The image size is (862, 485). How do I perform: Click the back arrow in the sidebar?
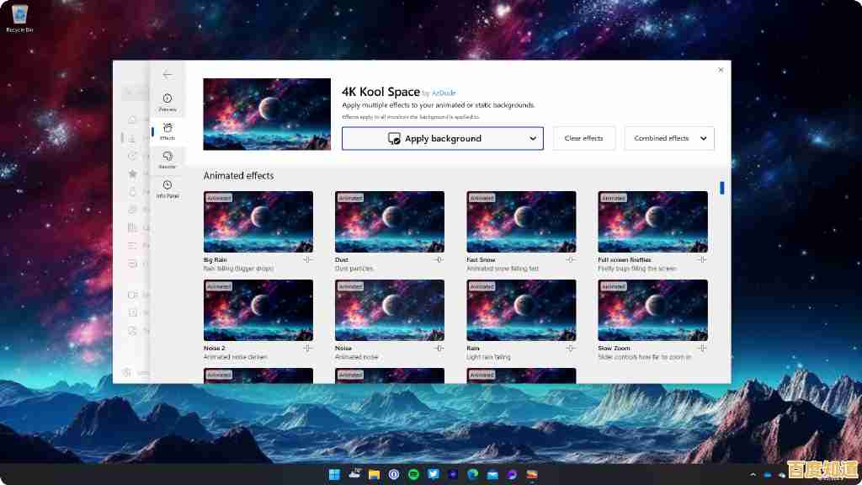click(168, 74)
